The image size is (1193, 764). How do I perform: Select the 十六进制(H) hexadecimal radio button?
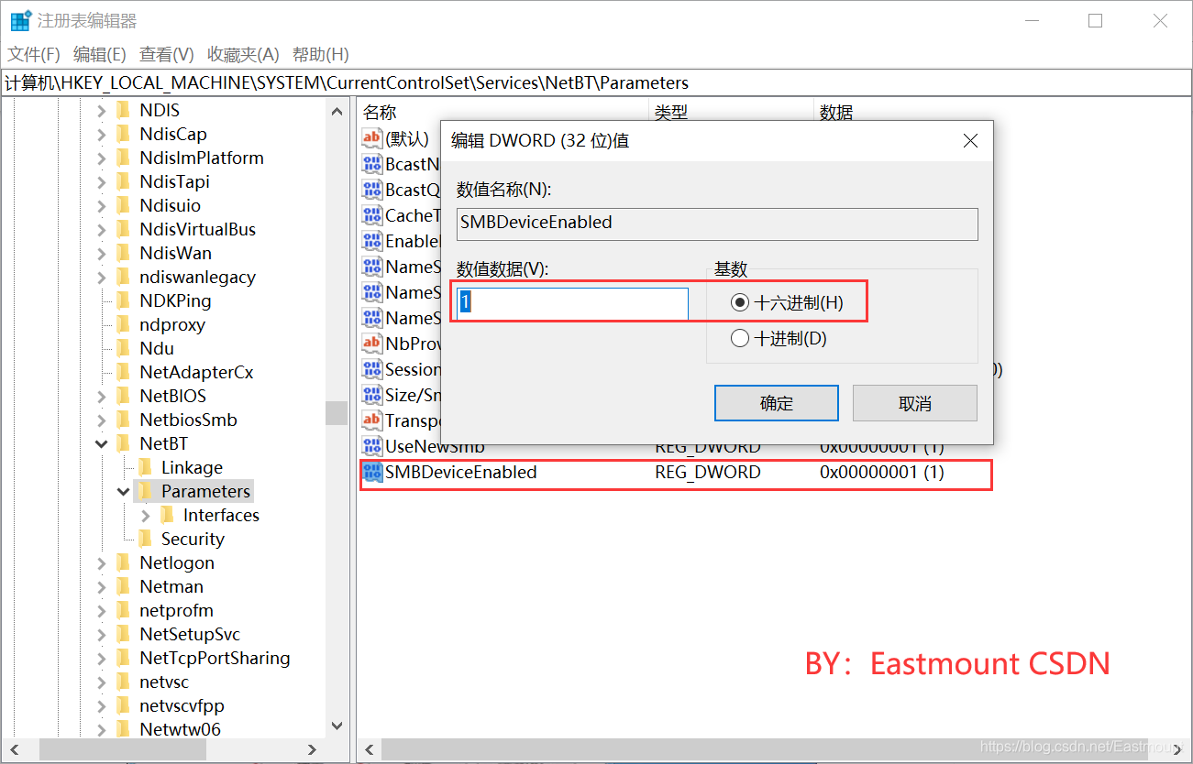click(740, 302)
